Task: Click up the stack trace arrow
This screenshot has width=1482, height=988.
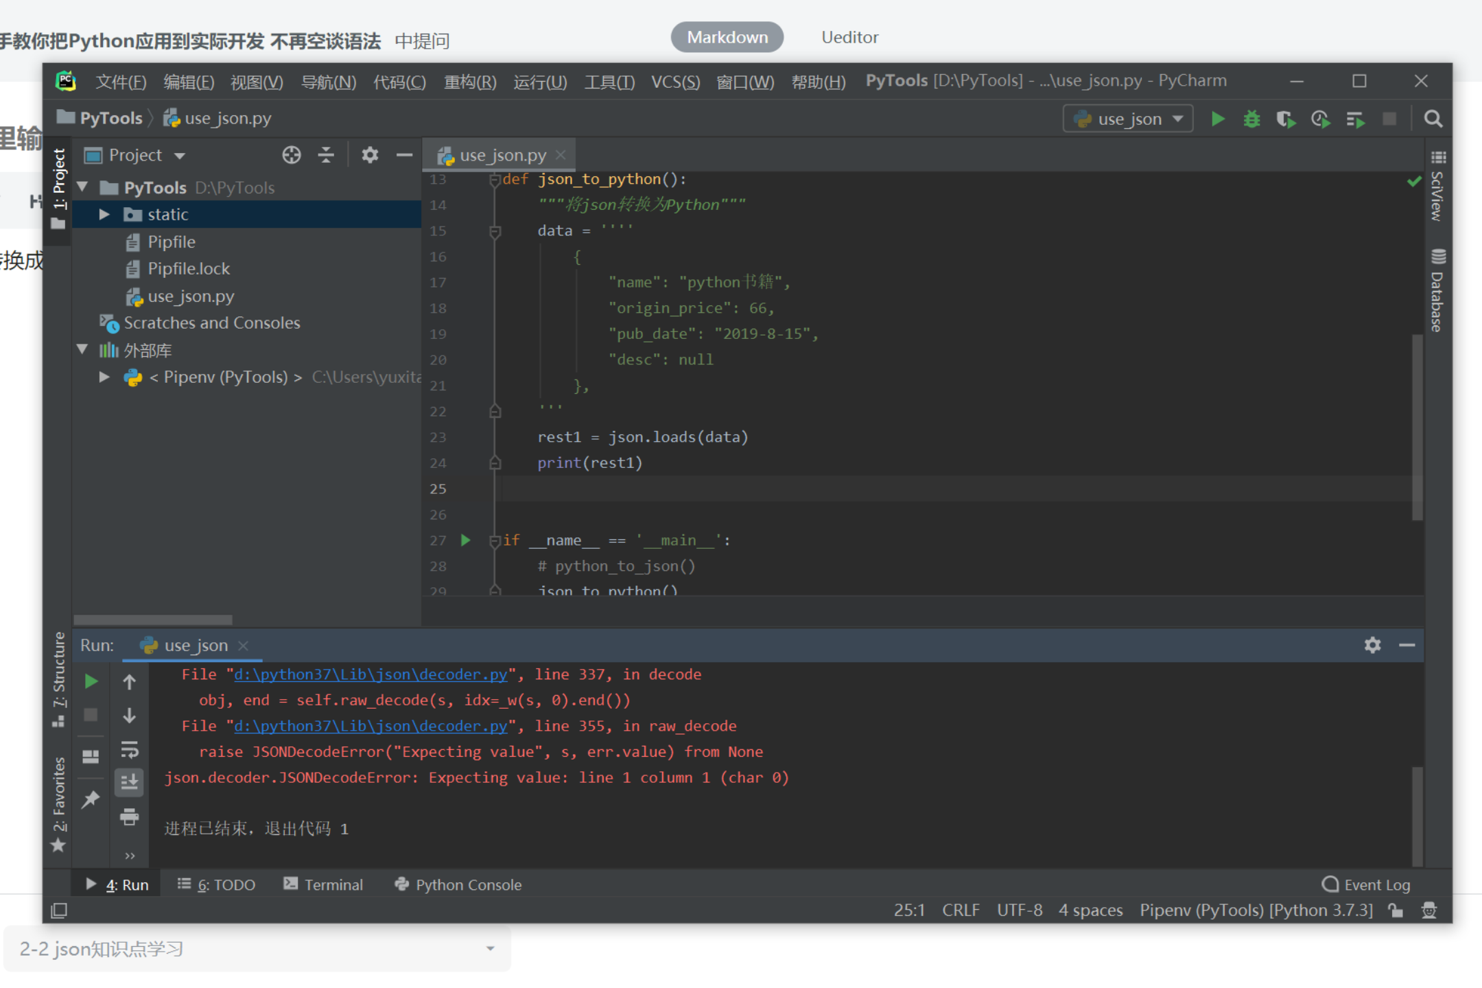Action: pos(129,681)
